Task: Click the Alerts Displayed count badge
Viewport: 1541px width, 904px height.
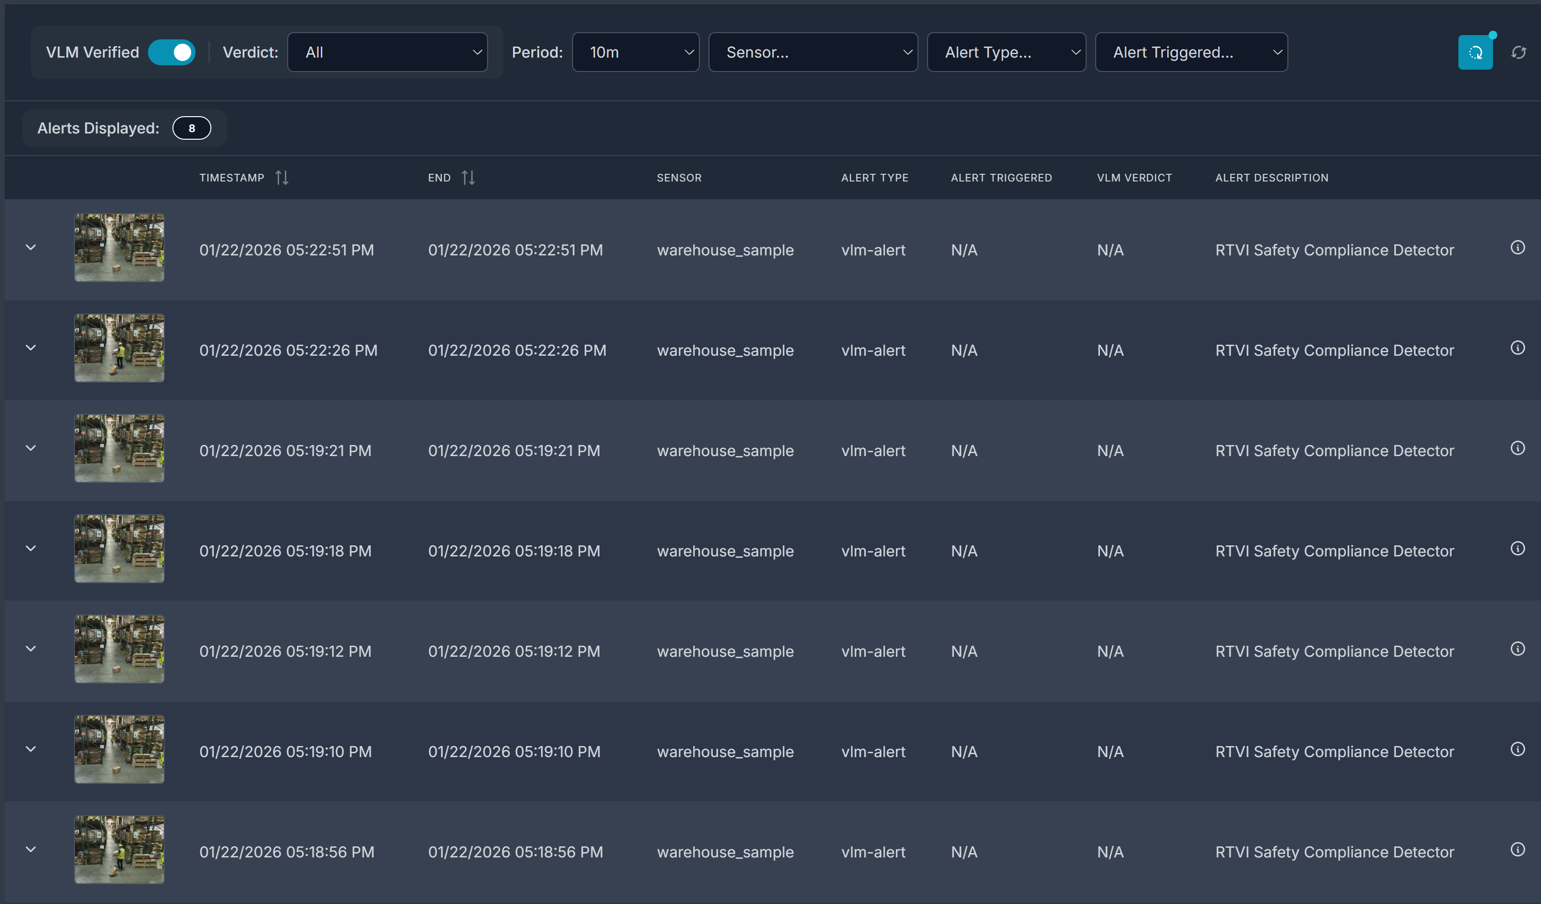Action: [191, 128]
